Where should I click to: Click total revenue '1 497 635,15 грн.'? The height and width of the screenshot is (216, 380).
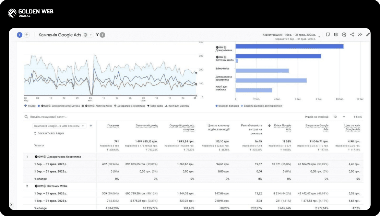tap(146, 141)
